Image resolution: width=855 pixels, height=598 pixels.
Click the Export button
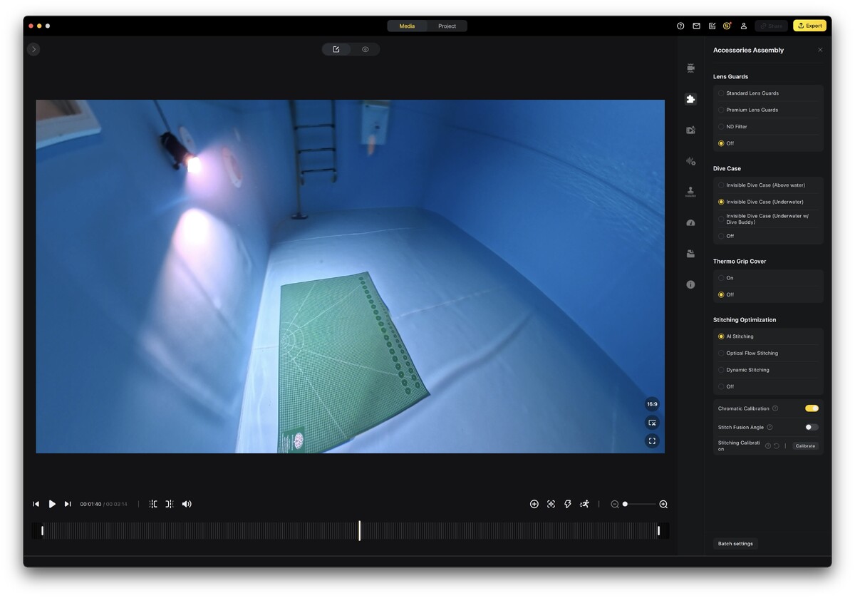point(809,26)
